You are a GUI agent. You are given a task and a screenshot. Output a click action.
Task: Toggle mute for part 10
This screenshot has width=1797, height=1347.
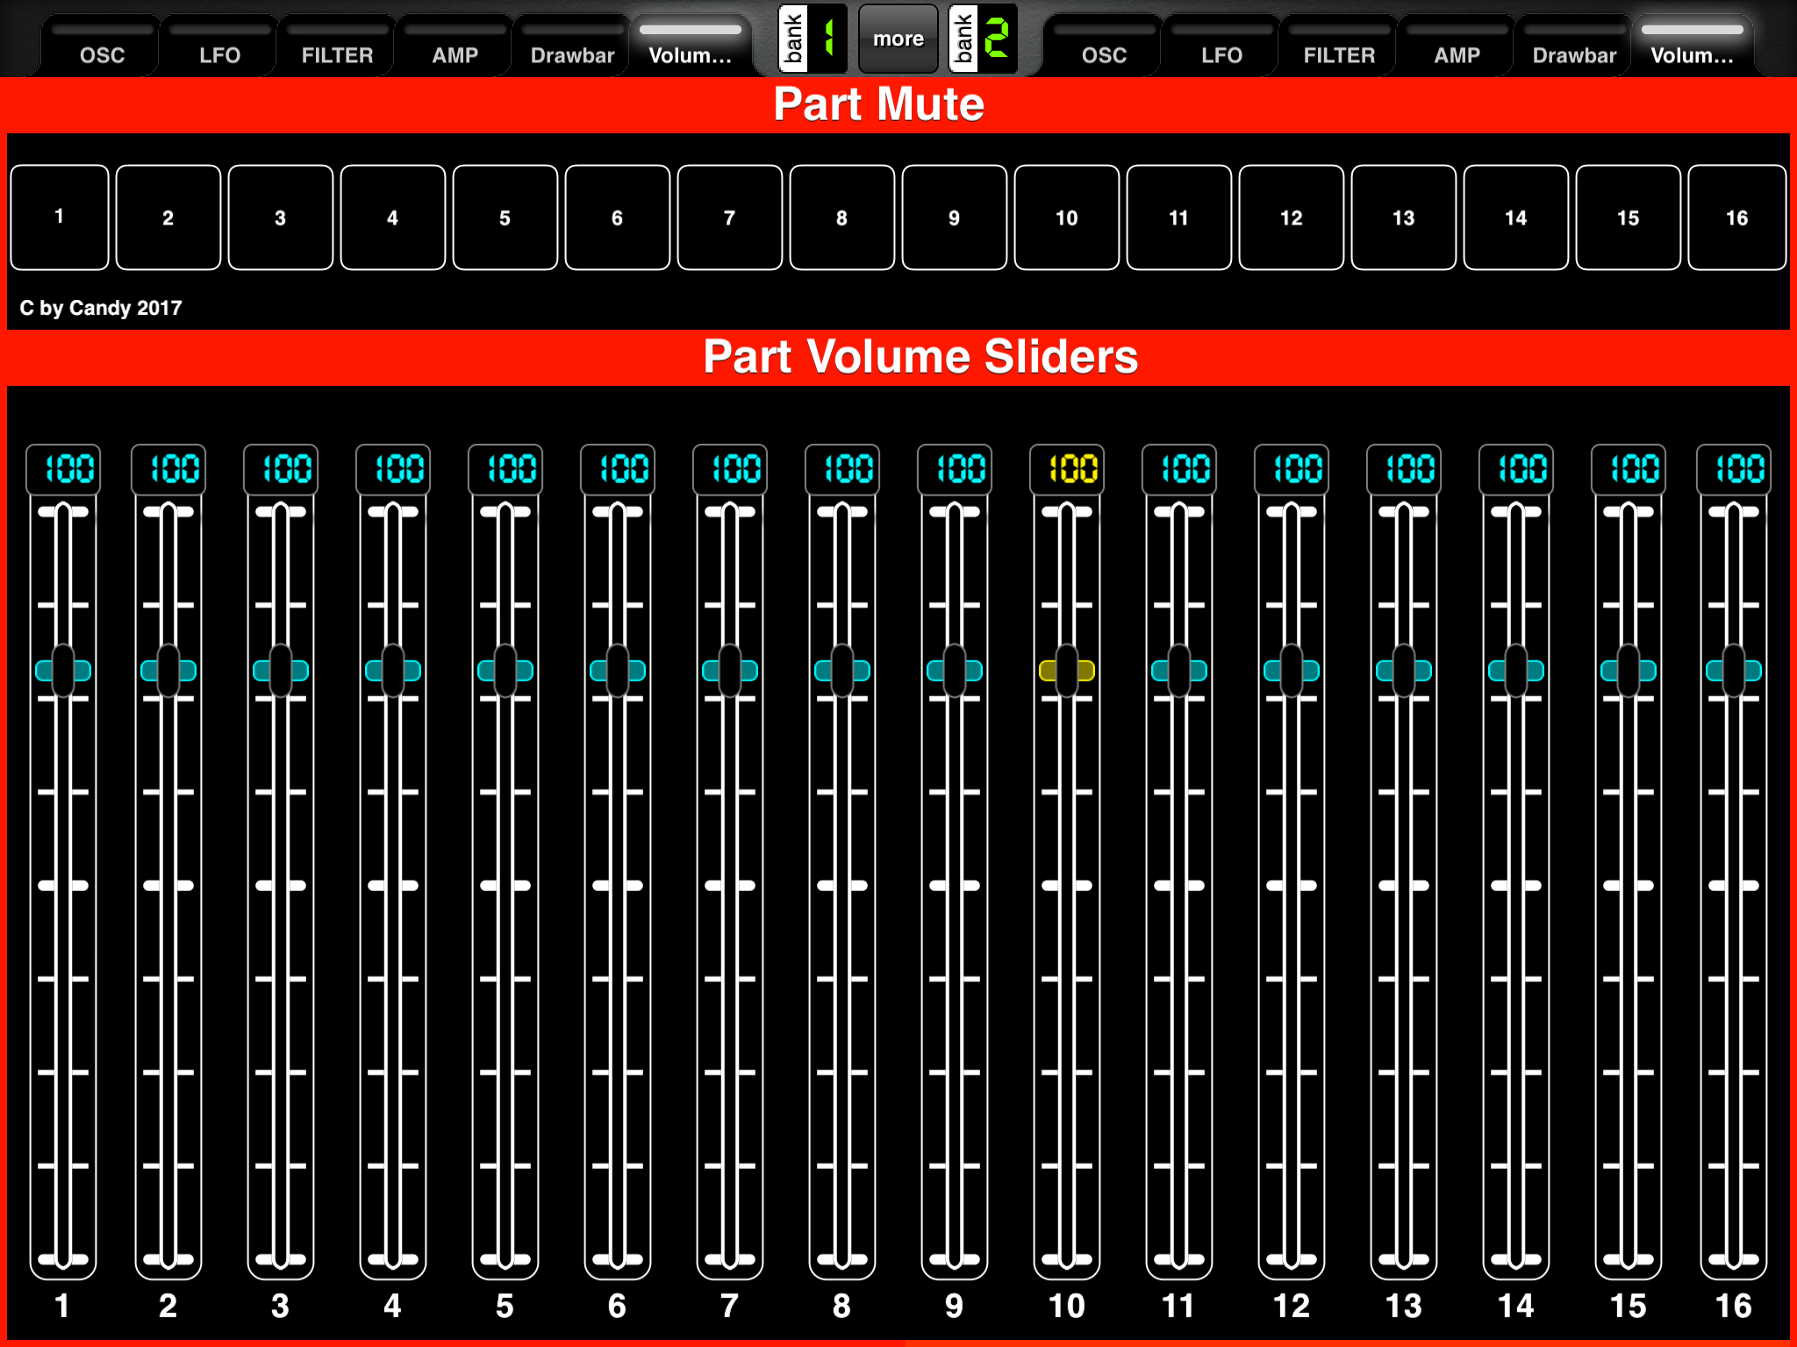(x=1067, y=217)
